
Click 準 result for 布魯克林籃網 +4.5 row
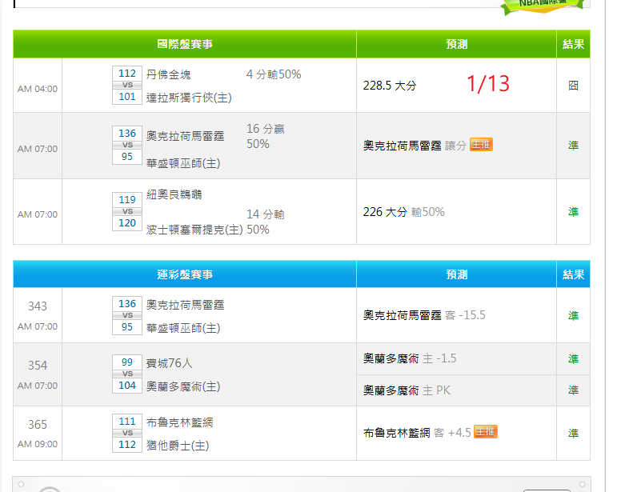click(x=573, y=434)
